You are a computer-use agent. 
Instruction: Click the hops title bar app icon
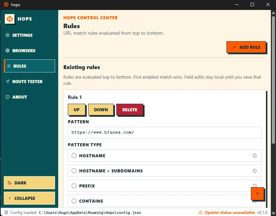(6, 4)
